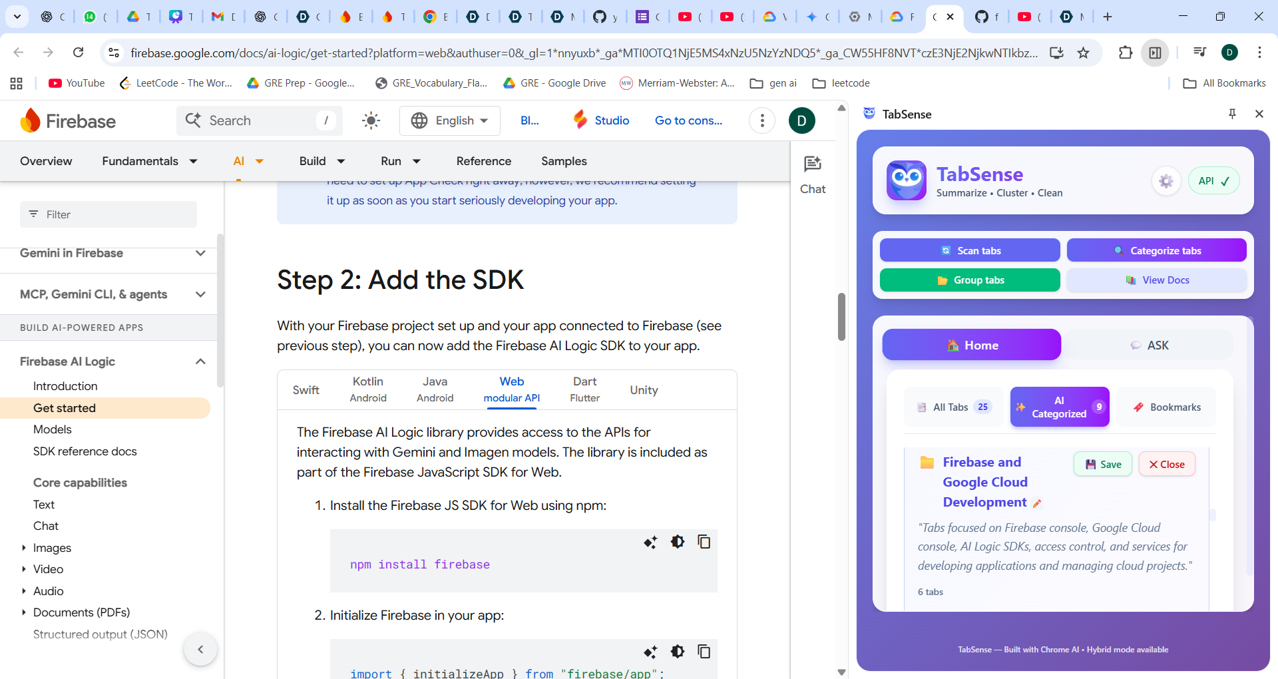Expand the Video tree item

pyautogui.click(x=24, y=569)
